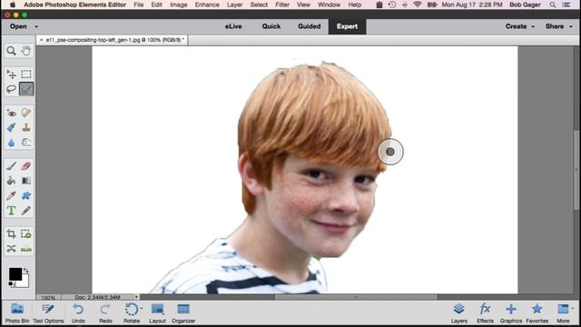Open the Enhance menu
Screen dimensions: 581x327
coord(207,5)
